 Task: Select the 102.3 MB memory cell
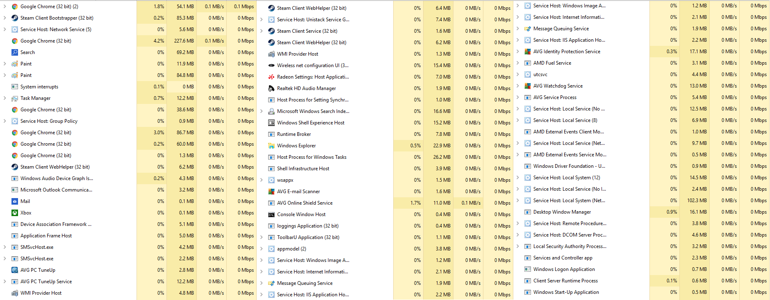point(695,201)
